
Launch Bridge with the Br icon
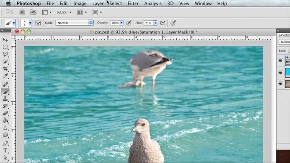click(22, 12)
